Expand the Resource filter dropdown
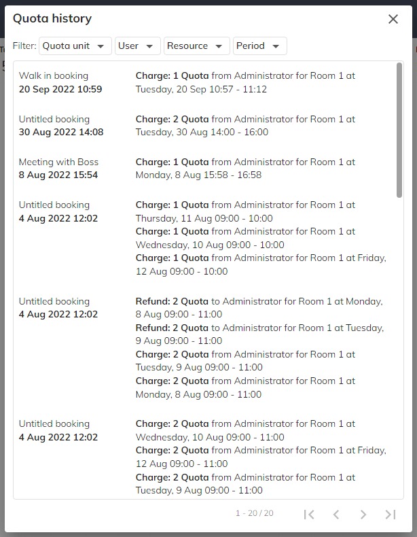The image size is (417, 537). click(x=196, y=46)
